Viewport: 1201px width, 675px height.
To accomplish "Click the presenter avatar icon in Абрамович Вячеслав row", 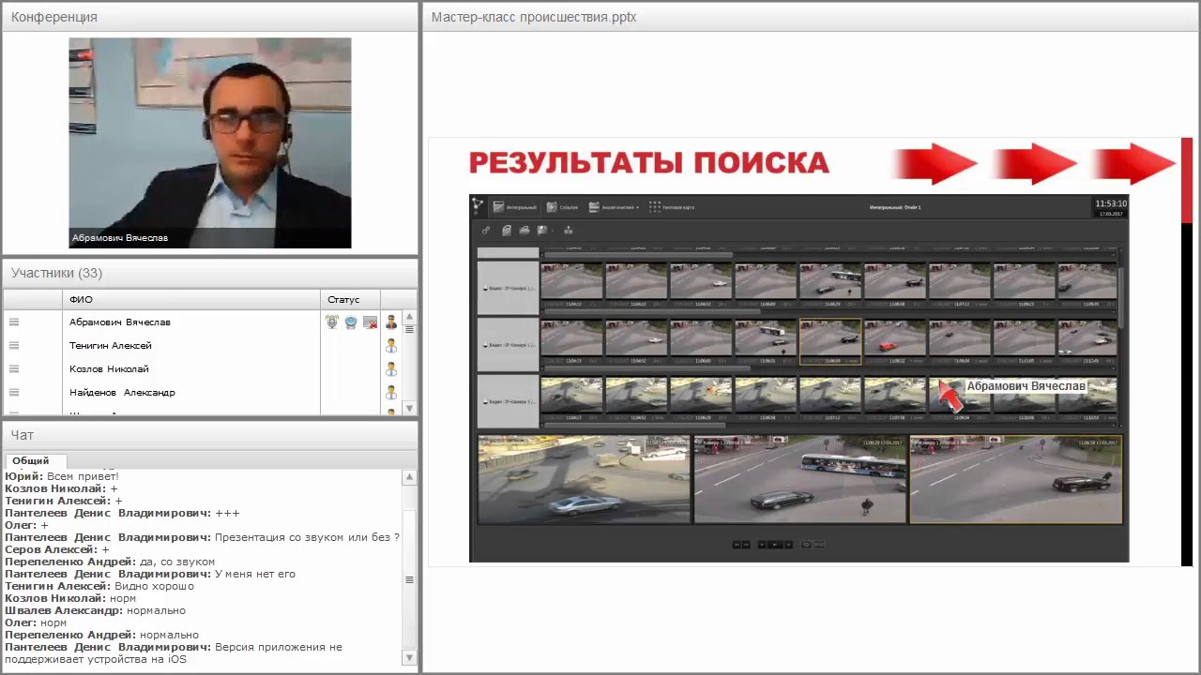I will point(391,322).
